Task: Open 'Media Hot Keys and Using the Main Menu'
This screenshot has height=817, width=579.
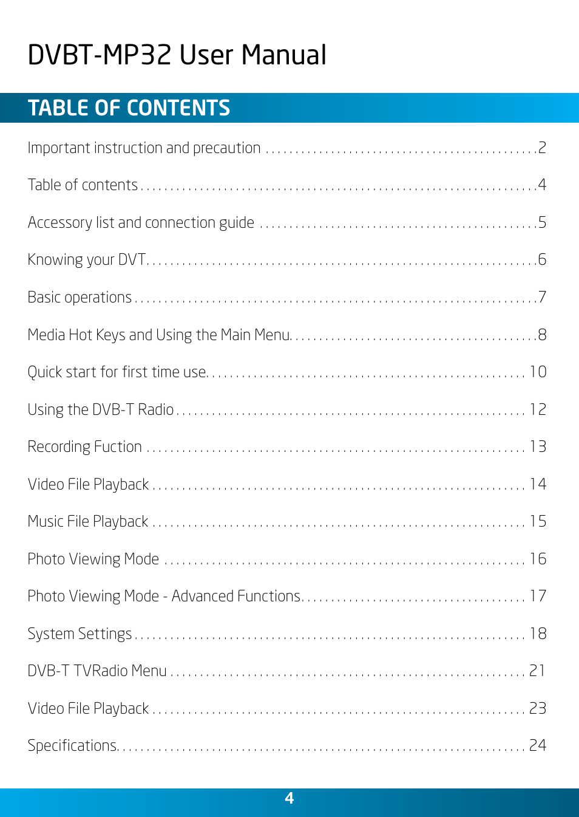Action: click(x=287, y=335)
